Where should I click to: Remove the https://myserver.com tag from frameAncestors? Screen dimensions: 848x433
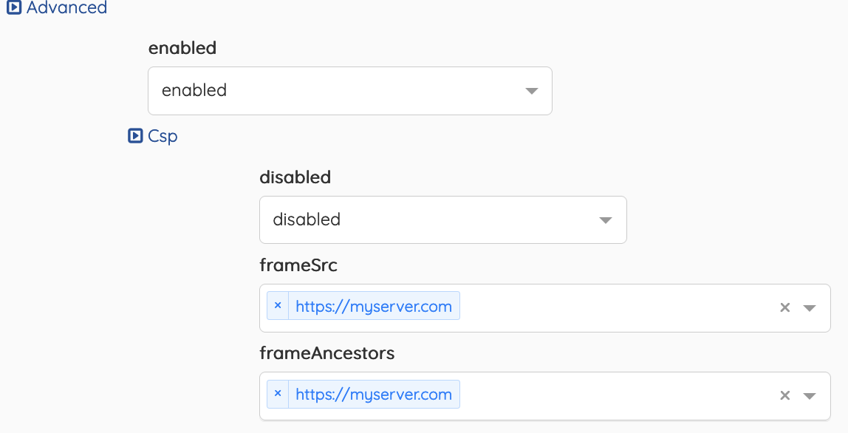tap(278, 394)
